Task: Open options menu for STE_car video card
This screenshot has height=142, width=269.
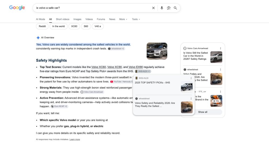Action: click(221, 92)
